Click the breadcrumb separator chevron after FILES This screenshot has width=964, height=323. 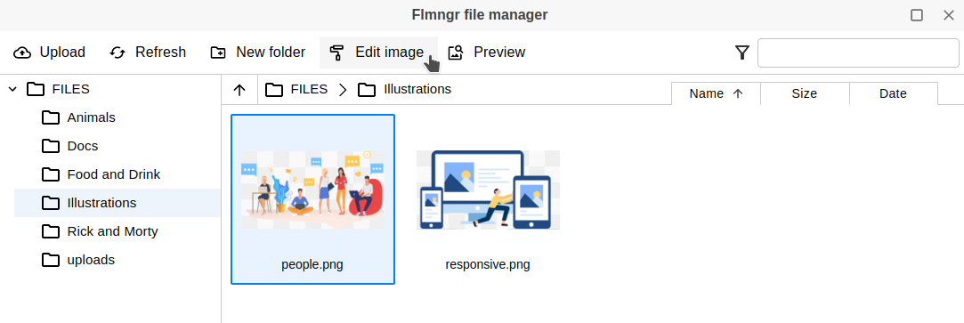(x=343, y=90)
